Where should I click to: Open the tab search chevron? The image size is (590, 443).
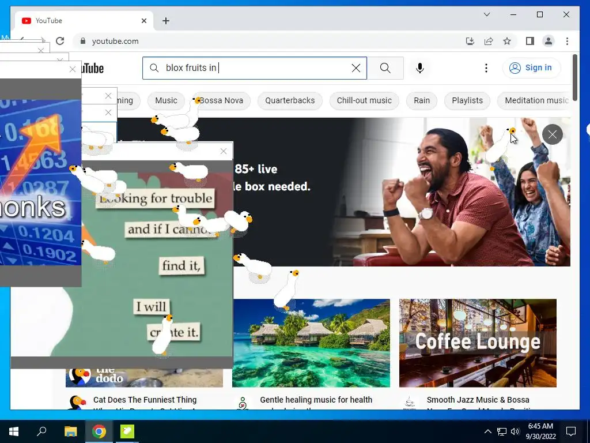click(x=486, y=14)
